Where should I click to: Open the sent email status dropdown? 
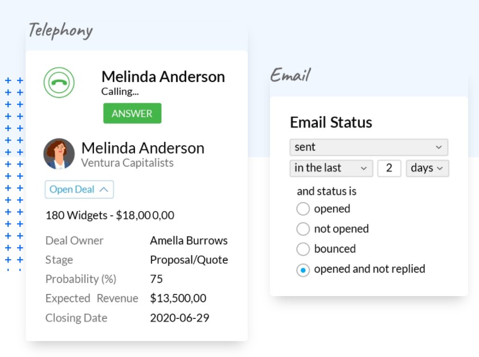point(369,147)
